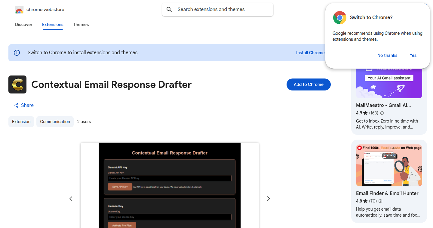Select the Communication category chip
Image resolution: width=433 pixels, height=228 pixels.
point(55,122)
